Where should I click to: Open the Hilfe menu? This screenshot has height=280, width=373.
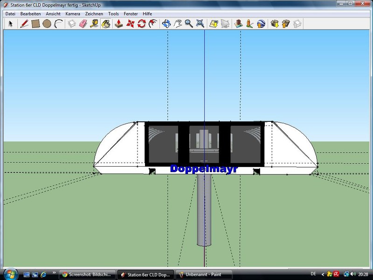[147, 14]
